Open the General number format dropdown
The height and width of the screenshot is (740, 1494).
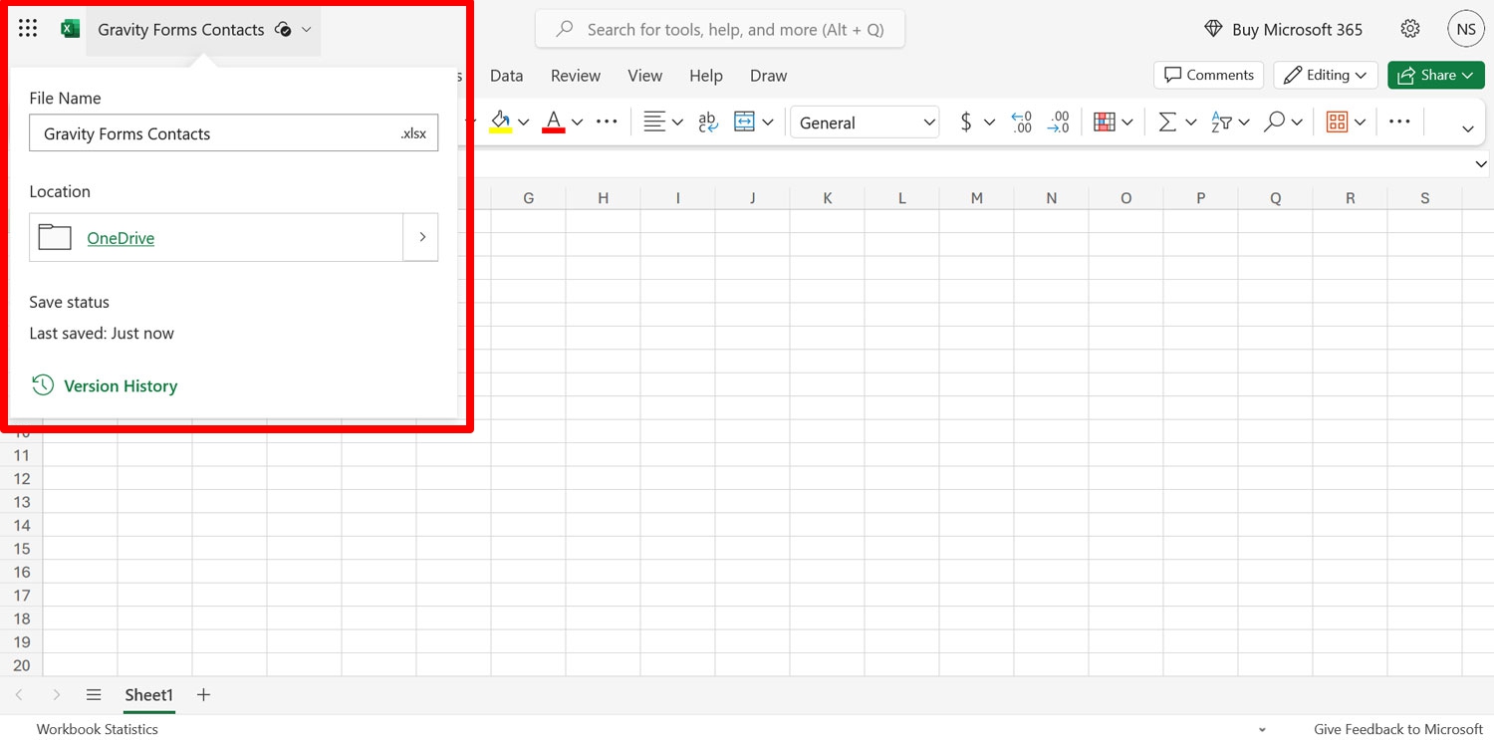(x=865, y=122)
